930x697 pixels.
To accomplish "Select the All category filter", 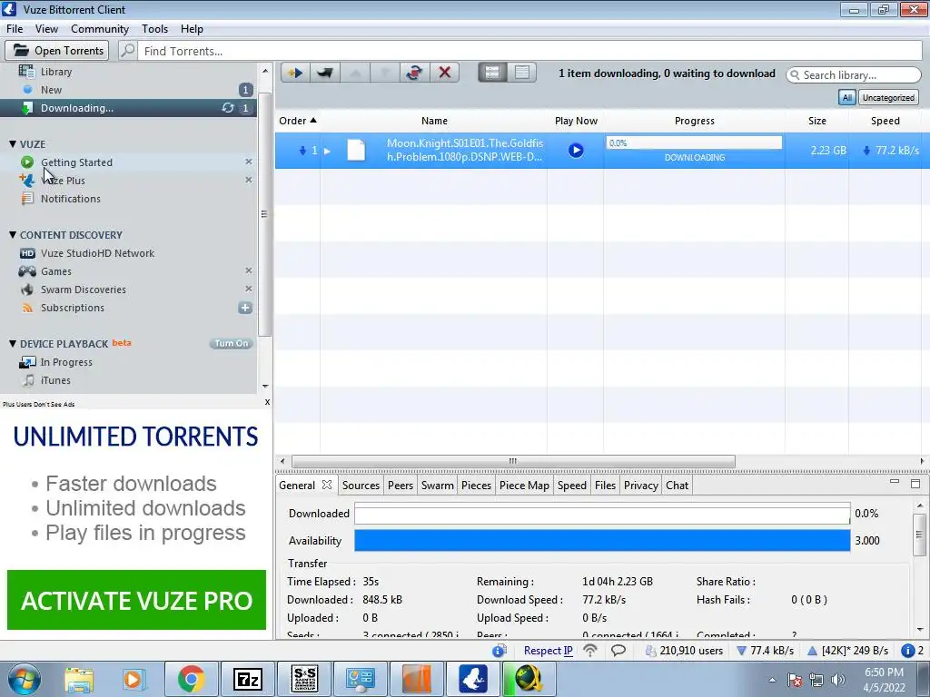I will click(846, 98).
